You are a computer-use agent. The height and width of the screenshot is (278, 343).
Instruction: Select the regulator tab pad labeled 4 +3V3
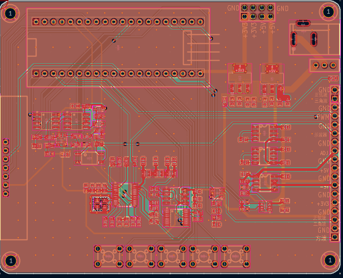240,68
